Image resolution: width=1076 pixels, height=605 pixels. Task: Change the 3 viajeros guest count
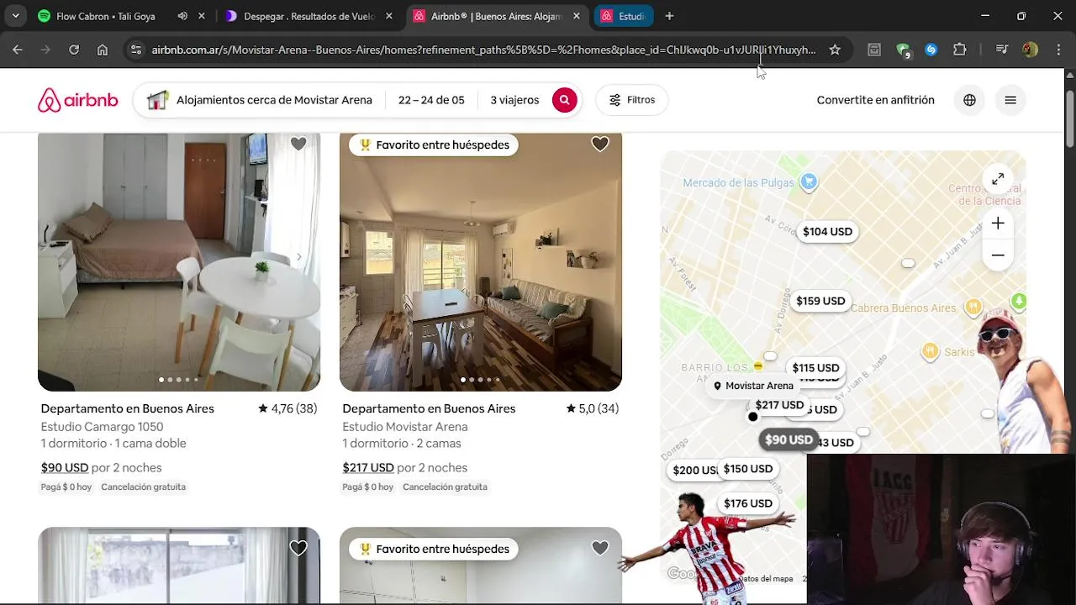[x=514, y=100]
